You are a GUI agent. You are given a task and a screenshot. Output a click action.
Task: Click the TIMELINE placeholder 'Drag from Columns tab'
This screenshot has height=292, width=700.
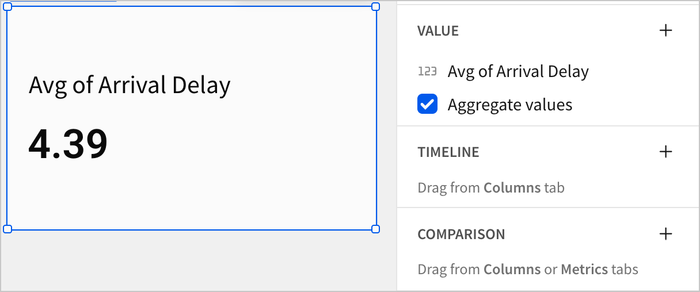pyautogui.click(x=491, y=188)
